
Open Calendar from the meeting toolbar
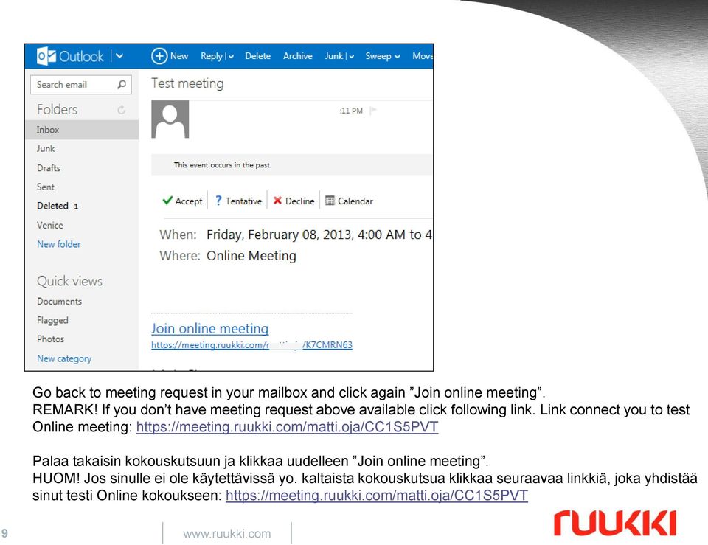349,201
